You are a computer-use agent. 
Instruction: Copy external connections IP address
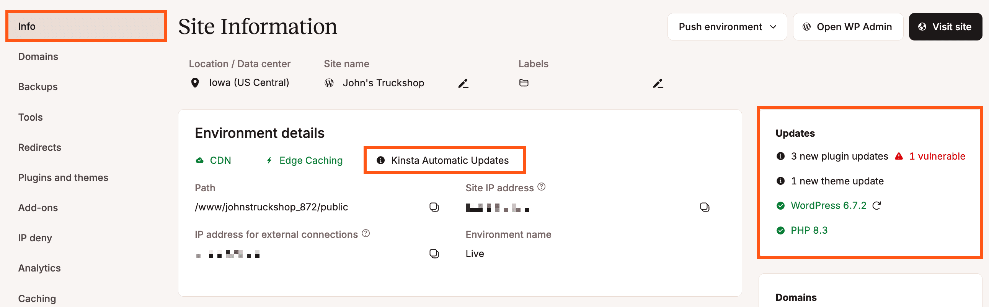434,254
